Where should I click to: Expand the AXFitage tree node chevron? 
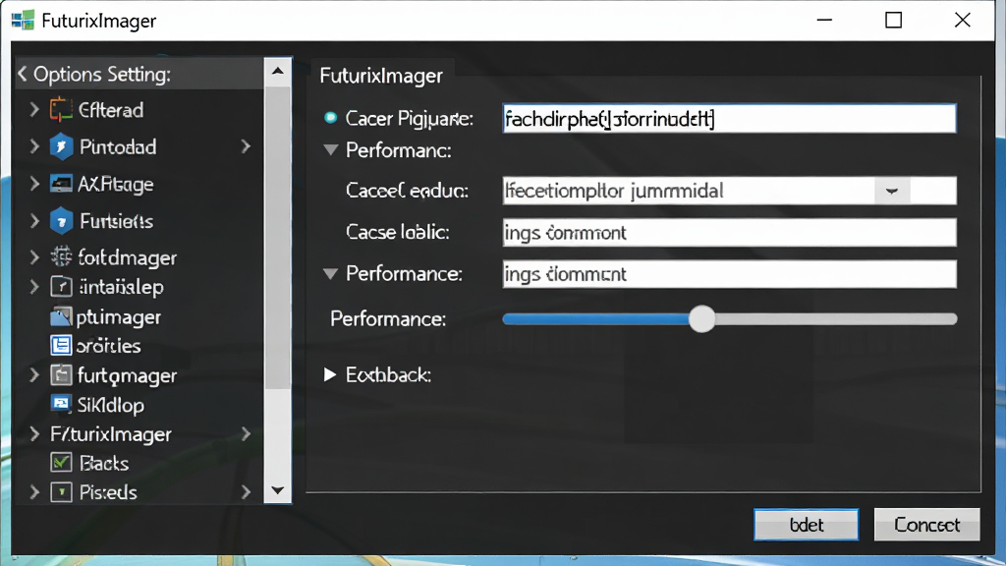click(34, 184)
